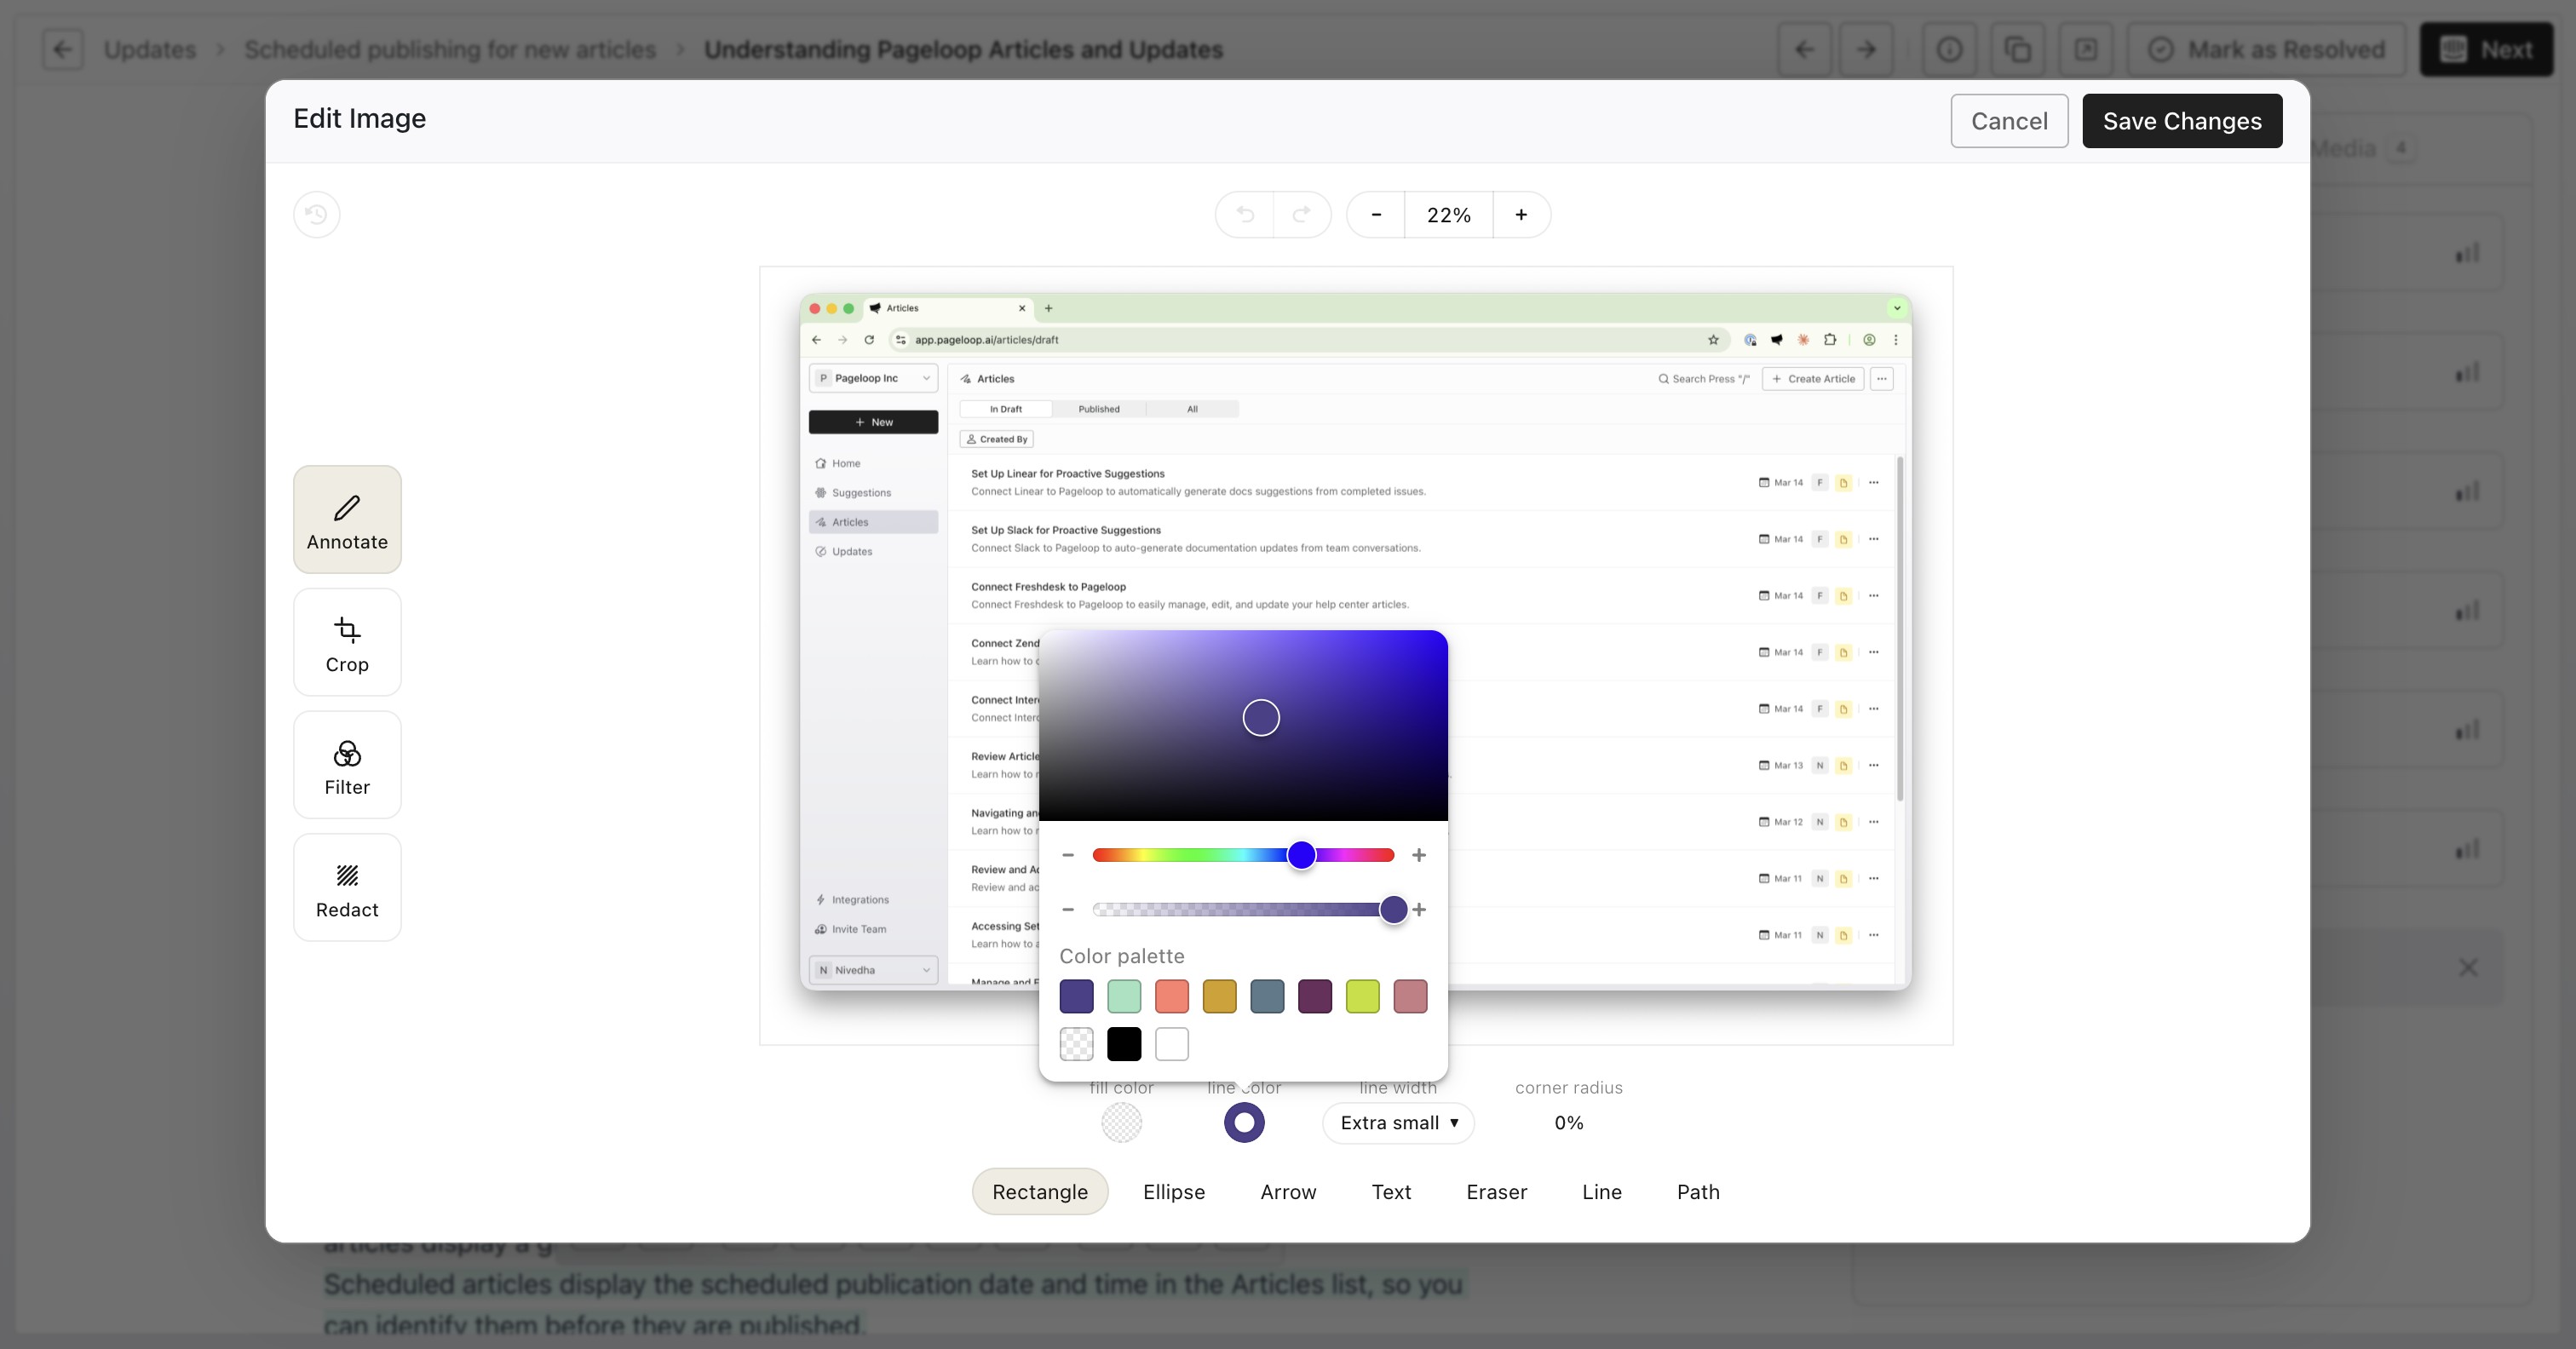Zoom in with the plus button
This screenshot has height=1349, width=2576.
pyautogui.click(x=1521, y=215)
